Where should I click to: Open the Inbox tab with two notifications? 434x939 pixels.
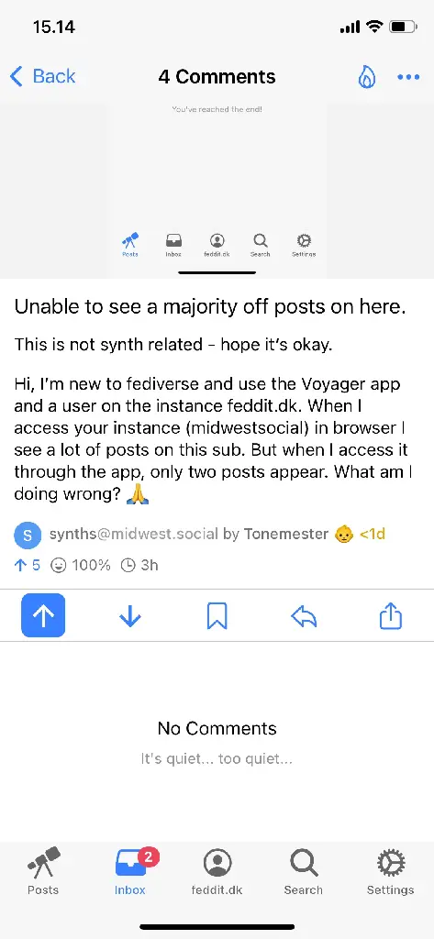(130, 871)
